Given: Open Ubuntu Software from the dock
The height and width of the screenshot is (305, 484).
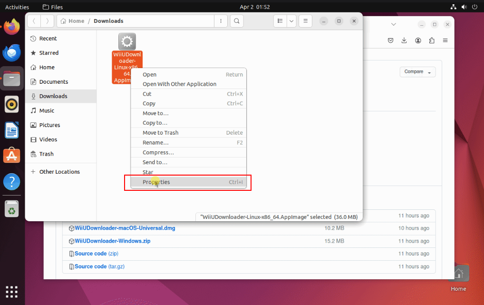Looking at the screenshot, I should [x=12, y=156].
